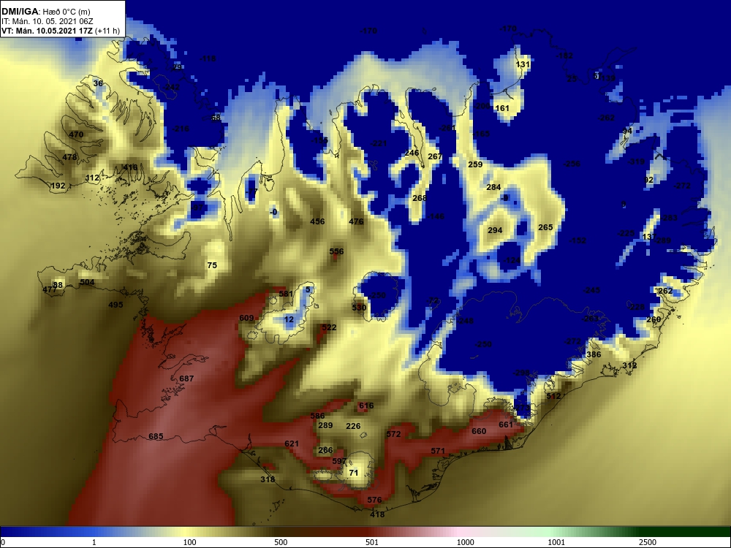
Task: Click the '1000' label on the color scale
Action: (465, 542)
